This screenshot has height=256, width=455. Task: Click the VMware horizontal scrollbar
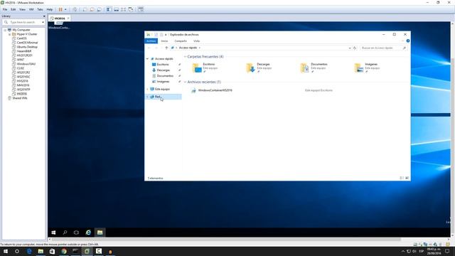(226, 240)
